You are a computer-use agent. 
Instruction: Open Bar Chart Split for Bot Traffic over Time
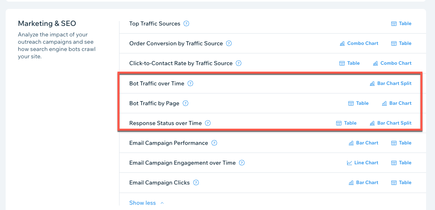[x=390, y=84]
